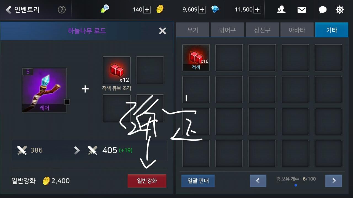
Task: Open the mail envelope icon
Action: [x=302, y=10]
